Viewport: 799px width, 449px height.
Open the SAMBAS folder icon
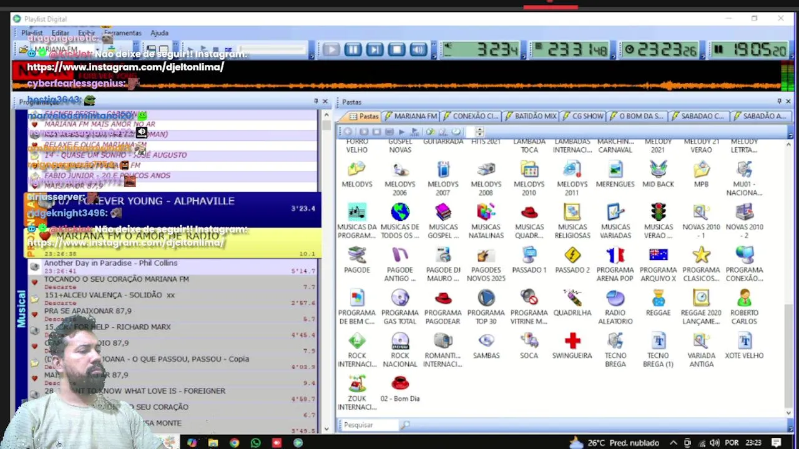(x=486, y=347)
